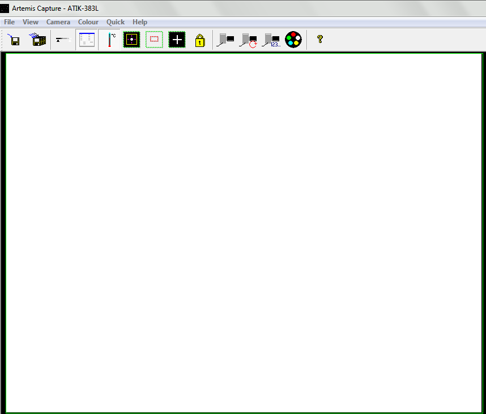Click the multiple floppies Autosave icon
The image size is (486, 414).
[x=38, y=40]
